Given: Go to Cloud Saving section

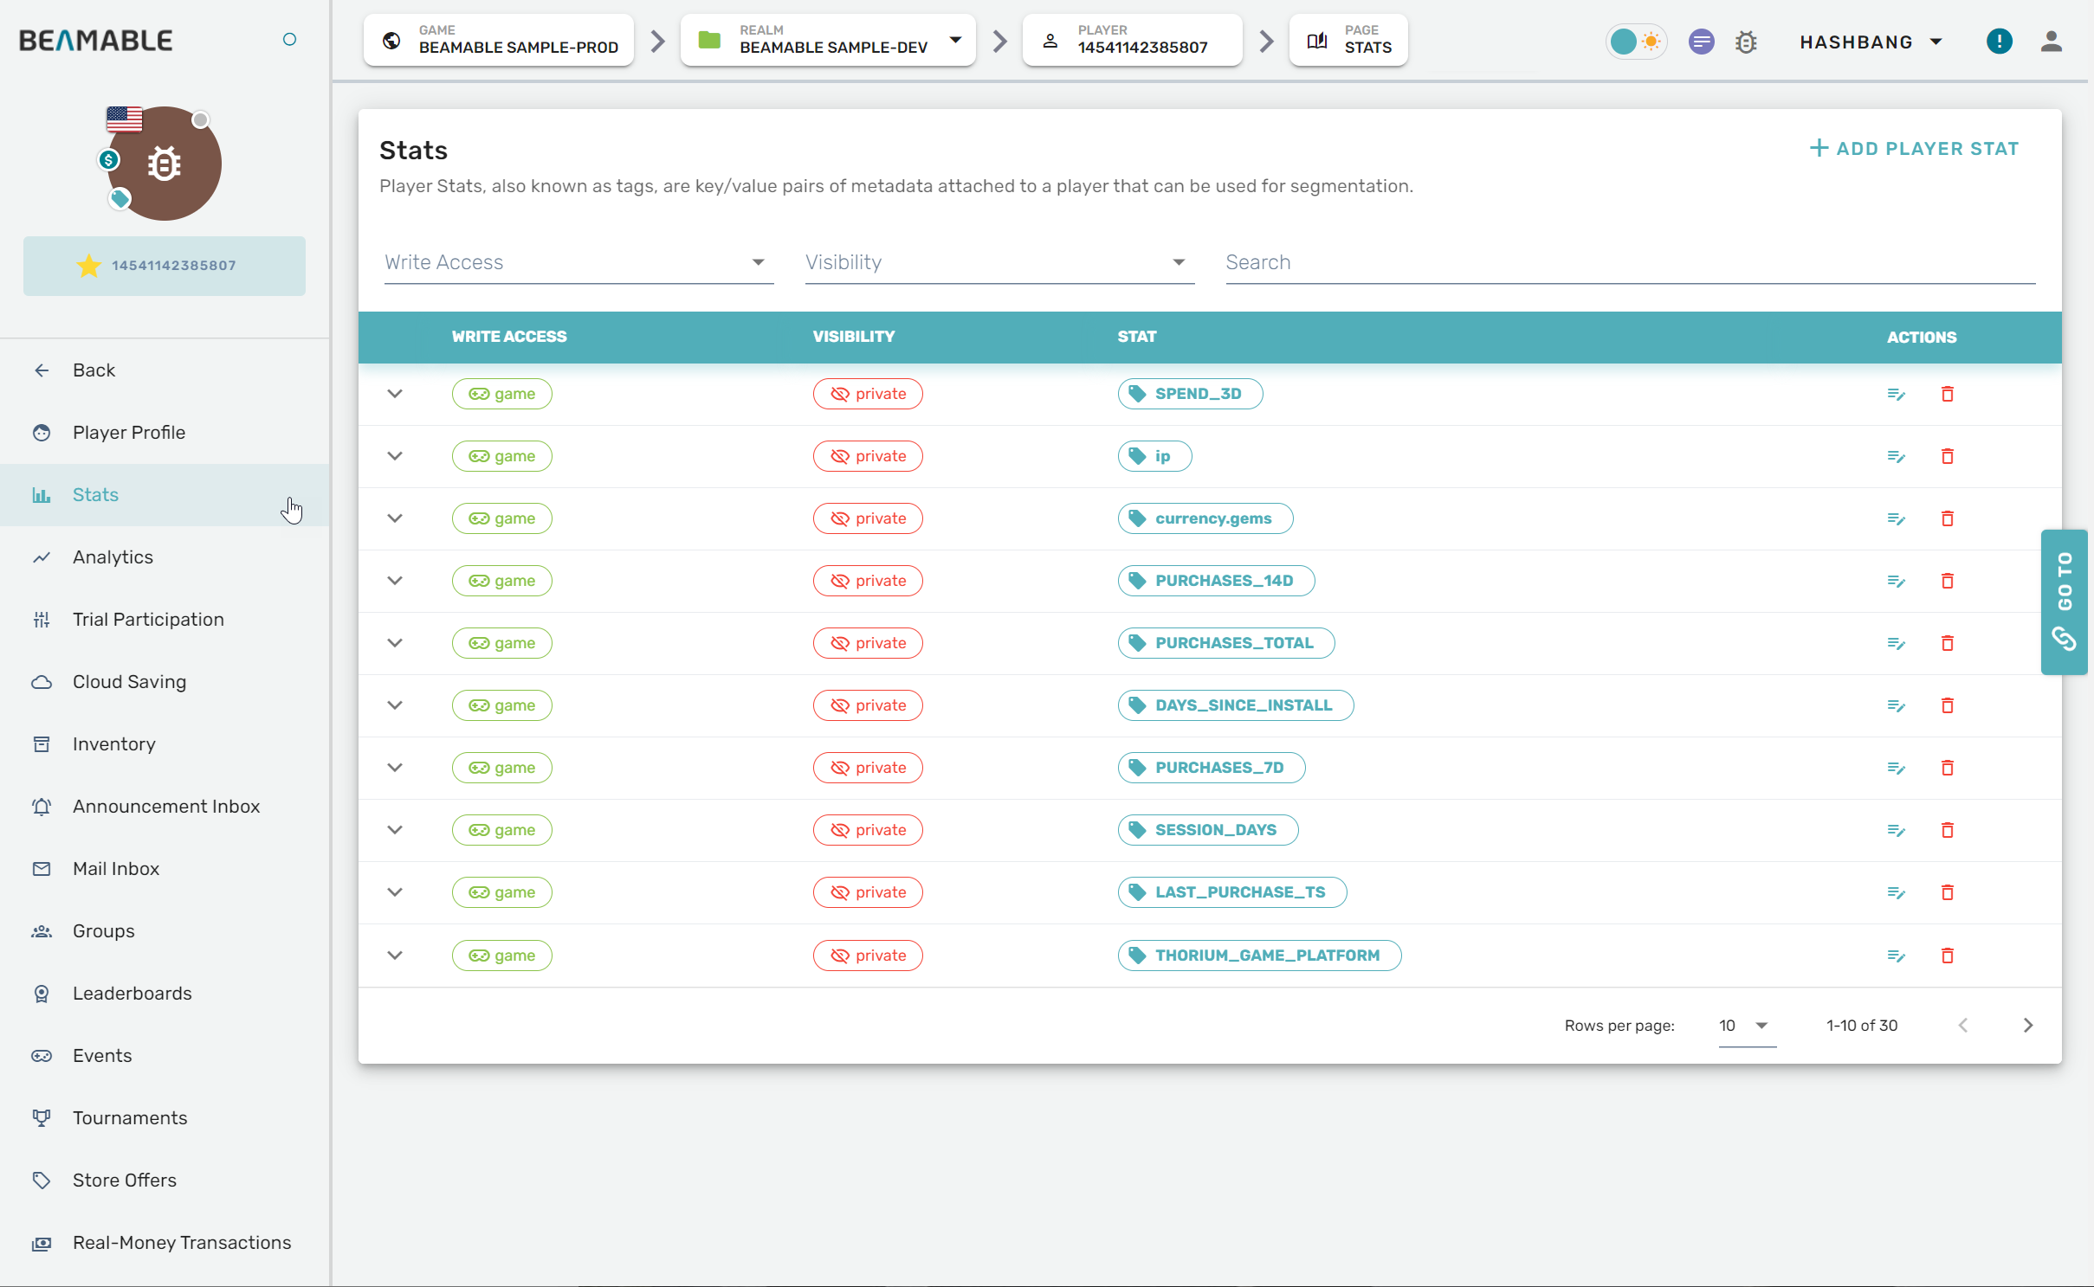Looking at the screenshot, I should coord(129,682).
